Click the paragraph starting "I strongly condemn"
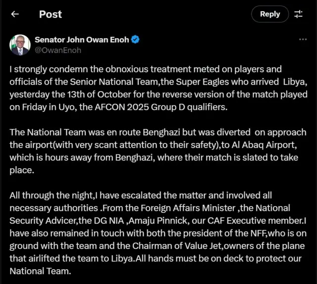The height and width of the screenshot is (284, 317). [x=158, y=88]
